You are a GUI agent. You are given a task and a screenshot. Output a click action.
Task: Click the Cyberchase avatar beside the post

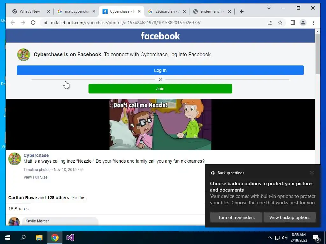15,159
